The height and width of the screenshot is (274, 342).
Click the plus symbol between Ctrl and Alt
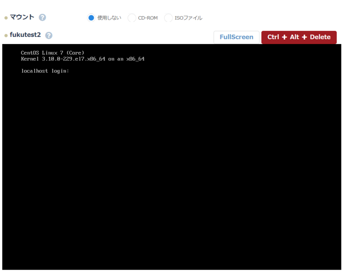tap(284, 37)
